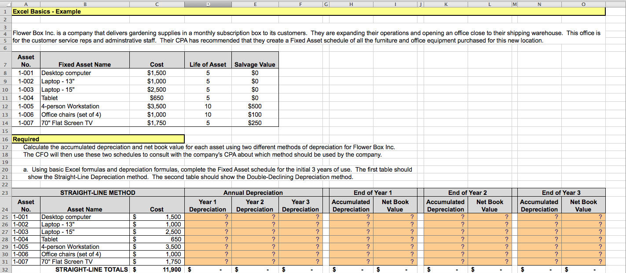The height and width of the screenshot is (273, 626).
Task: Select column header C
Action: 157,4
